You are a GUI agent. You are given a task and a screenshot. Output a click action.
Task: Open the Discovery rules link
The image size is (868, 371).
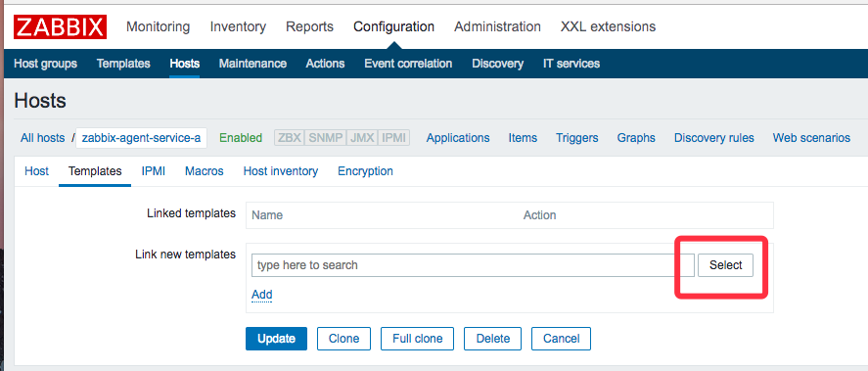(714, 138)
